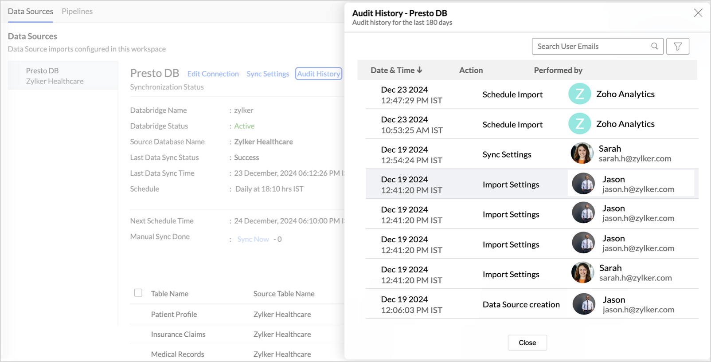Viewport: 711px width, 362px height.
Task: Select the Insurance Claims table row
Action: [x=237, y=334]
